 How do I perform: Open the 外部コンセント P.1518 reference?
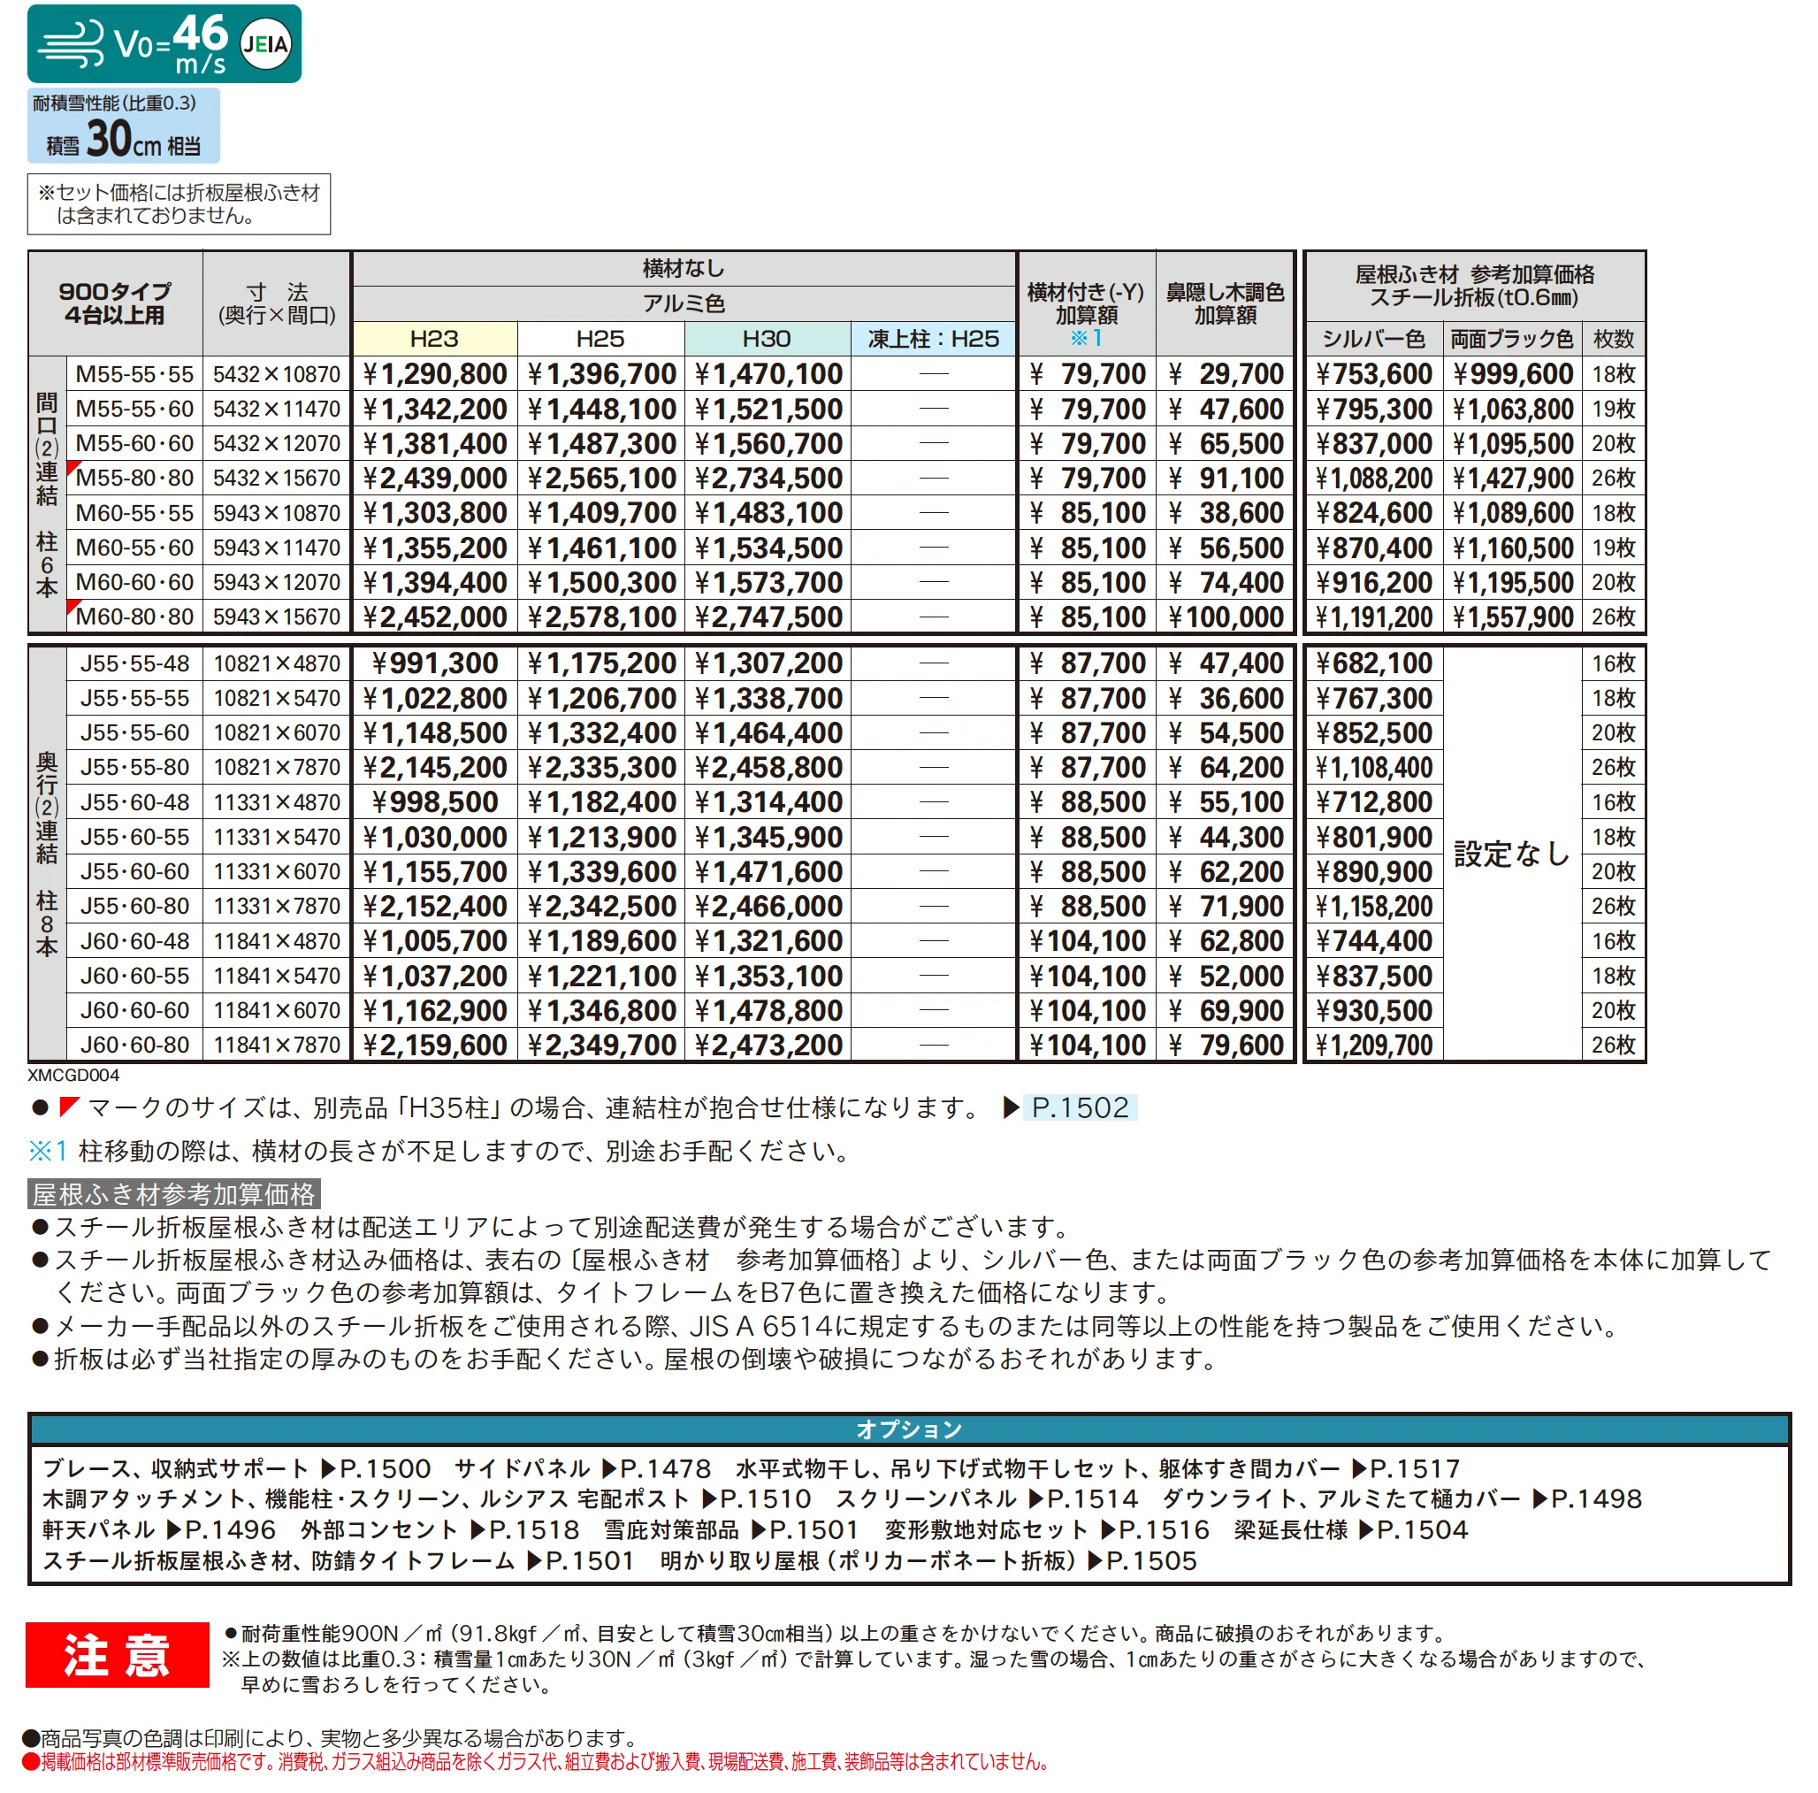[x=439, y=1529]
